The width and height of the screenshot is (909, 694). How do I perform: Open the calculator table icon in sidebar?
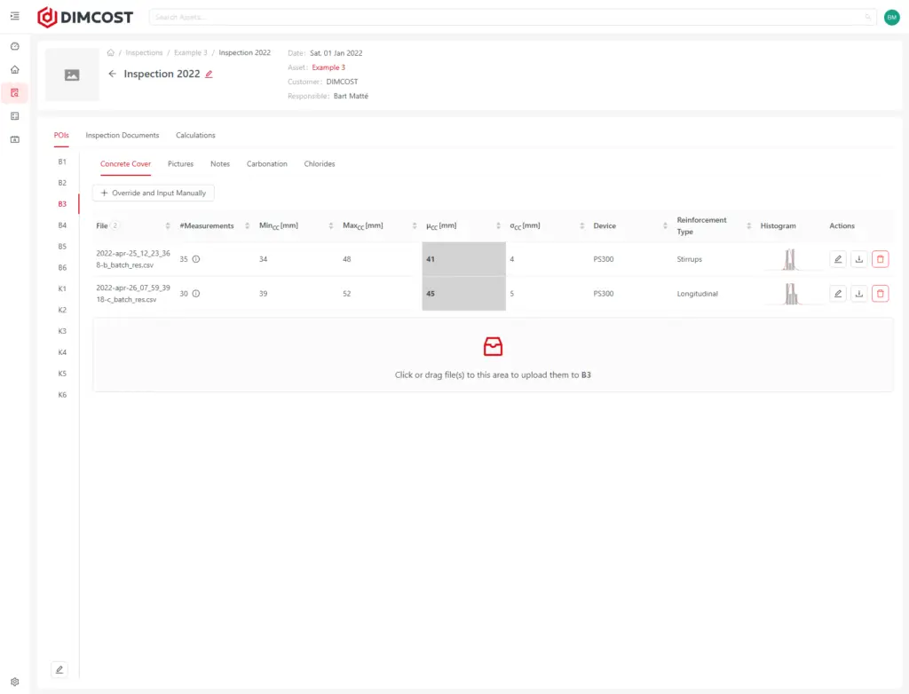point(14,116)
